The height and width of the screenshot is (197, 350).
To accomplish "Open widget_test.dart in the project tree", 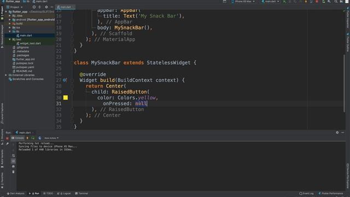I will tap(30, 43).
